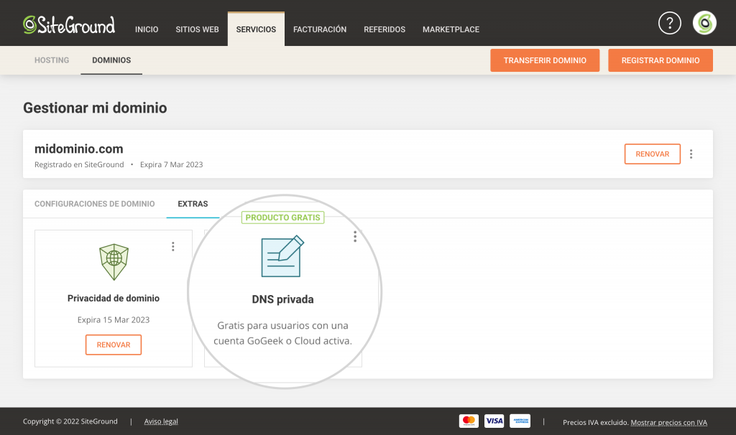Select the EXTRAS tab
736x435 pixels.
coord(193,204)
